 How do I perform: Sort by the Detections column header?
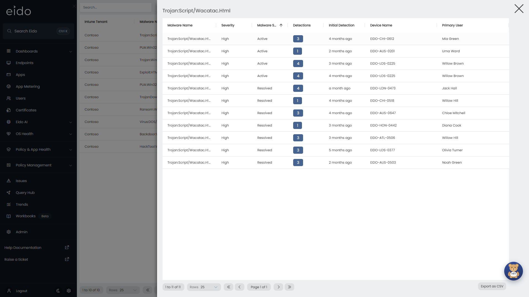pos(302,25)
